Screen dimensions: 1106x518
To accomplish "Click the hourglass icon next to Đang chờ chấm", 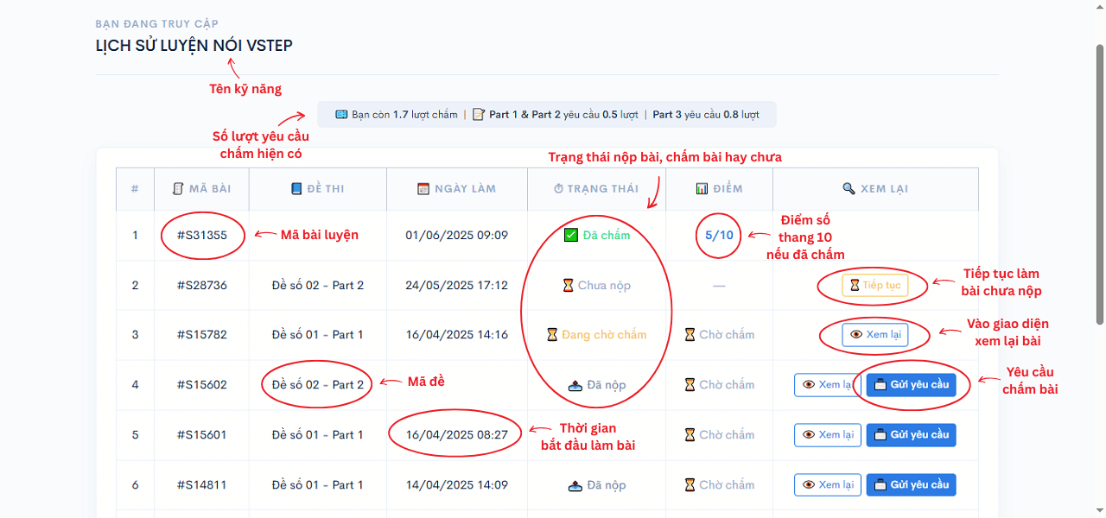I will pyautogui.click(x=552, y=334).
